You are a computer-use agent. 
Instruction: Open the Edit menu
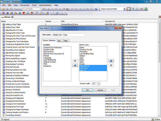point(10,5)
